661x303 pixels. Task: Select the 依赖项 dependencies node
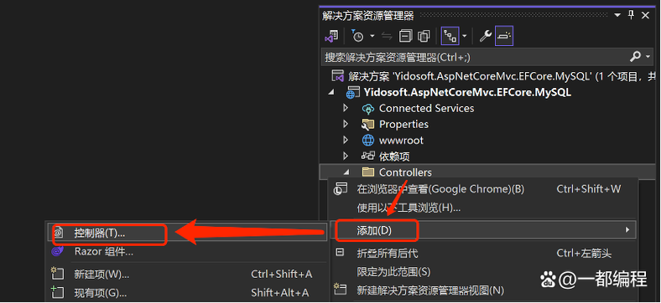(x=394, y=157)
